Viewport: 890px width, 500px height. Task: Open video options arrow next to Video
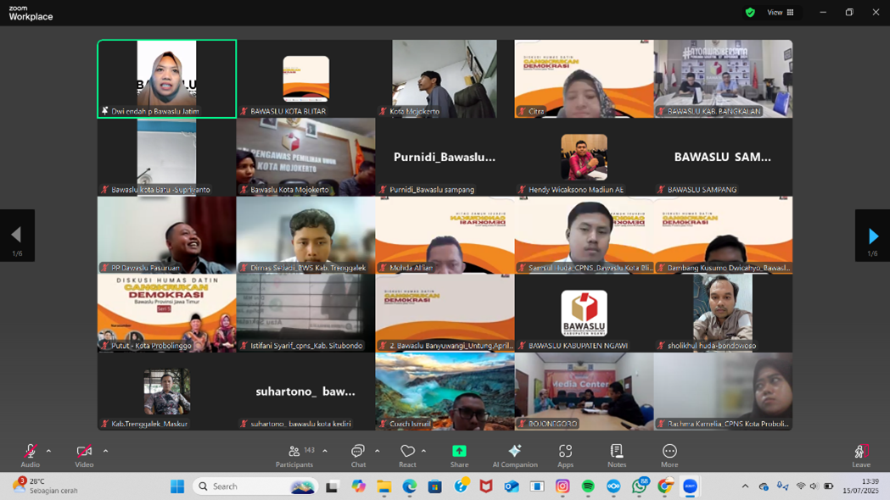coord(105,451)
